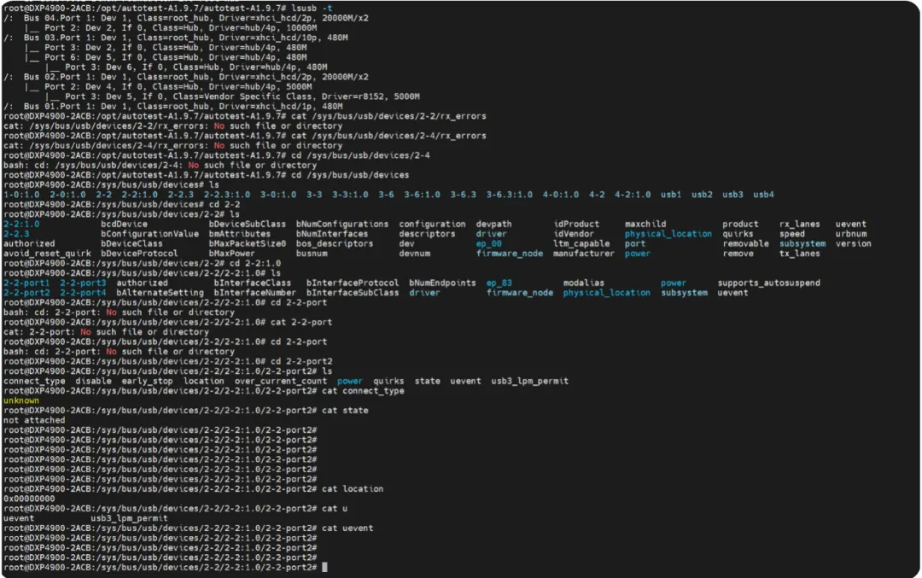Click the '0x00000000' location output
Viewport: 922px width, 578px height.
click(x=29, y=499)
